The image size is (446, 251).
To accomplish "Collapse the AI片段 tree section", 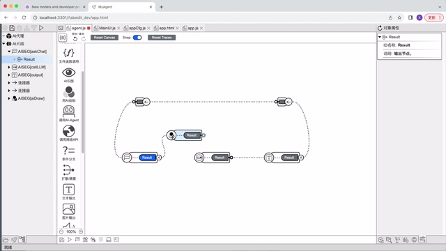I will click(x=3, y=43).
